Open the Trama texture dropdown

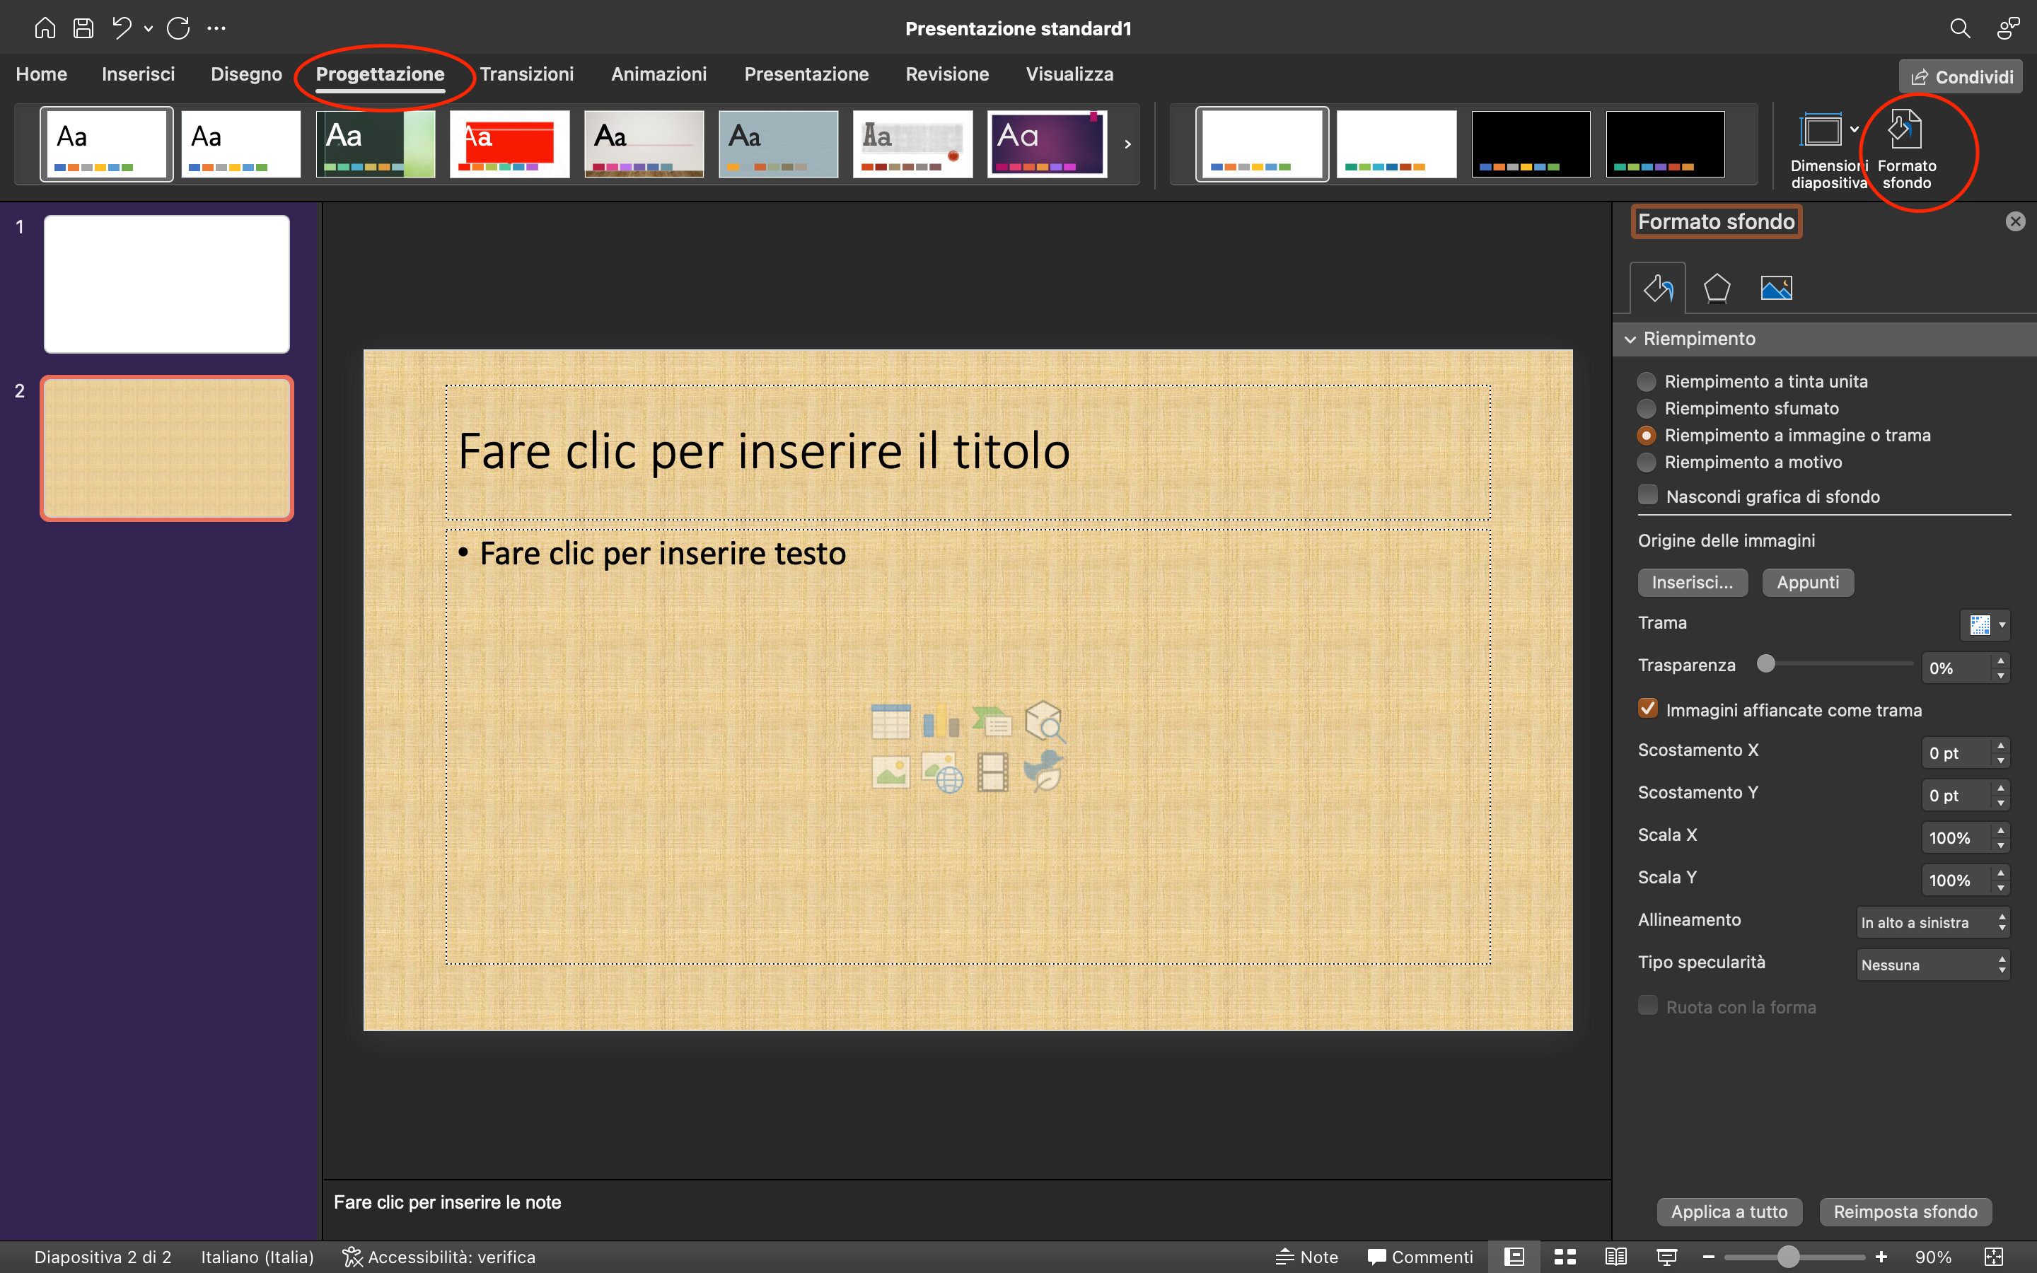coord(1984,624)
